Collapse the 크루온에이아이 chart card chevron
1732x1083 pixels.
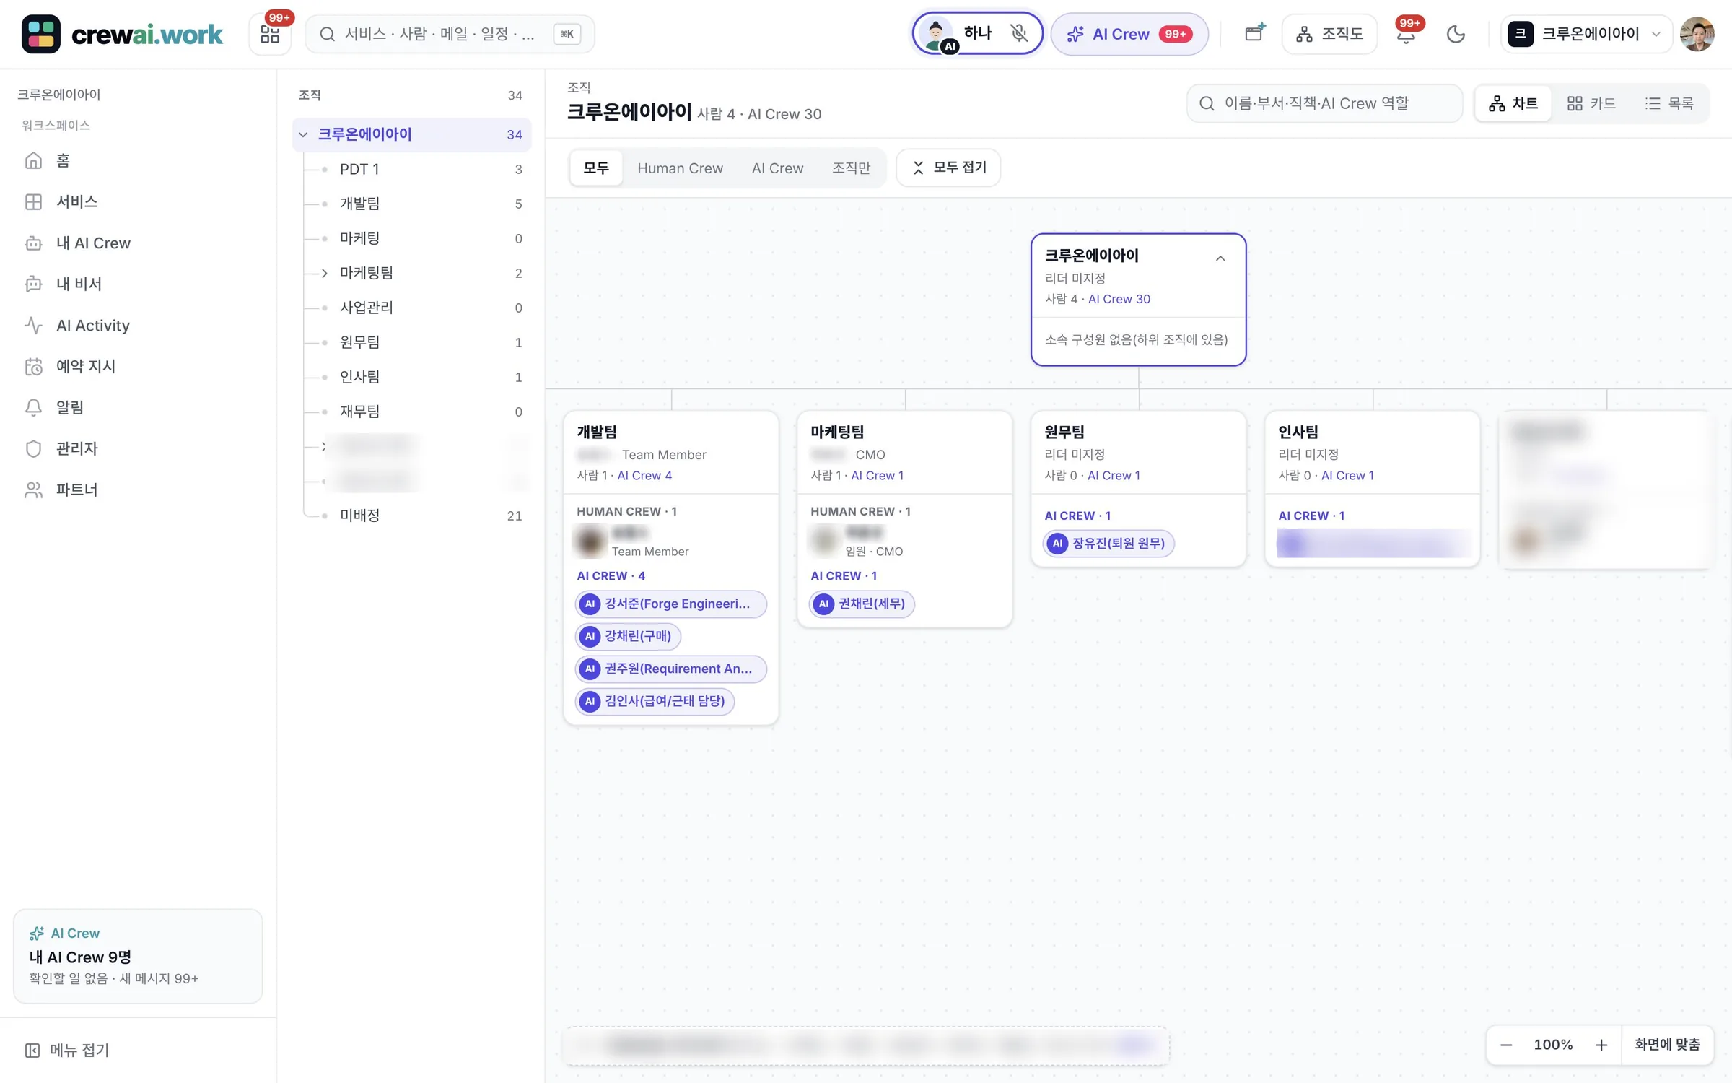click(x=1220, y=258)
